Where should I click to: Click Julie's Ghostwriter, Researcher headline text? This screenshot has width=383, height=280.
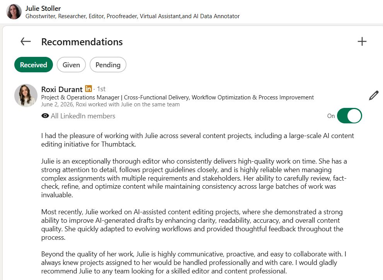[x=133, y=16]
